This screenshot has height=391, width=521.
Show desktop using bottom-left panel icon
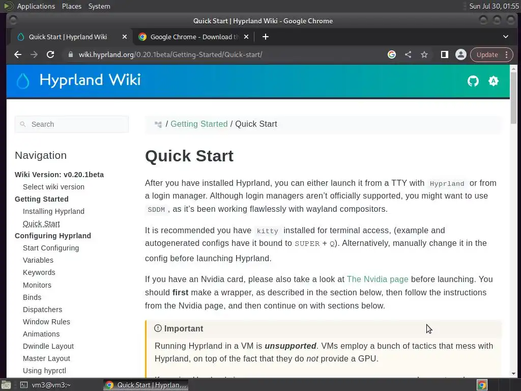[6, 385]
